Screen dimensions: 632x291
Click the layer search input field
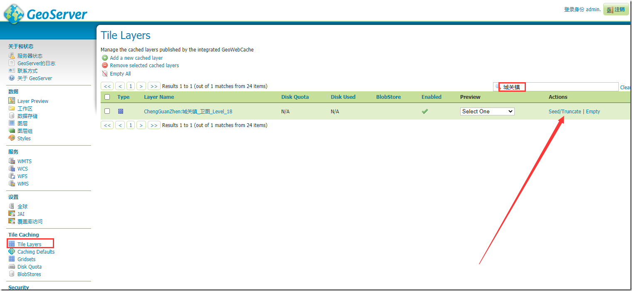tap(556, 87)
